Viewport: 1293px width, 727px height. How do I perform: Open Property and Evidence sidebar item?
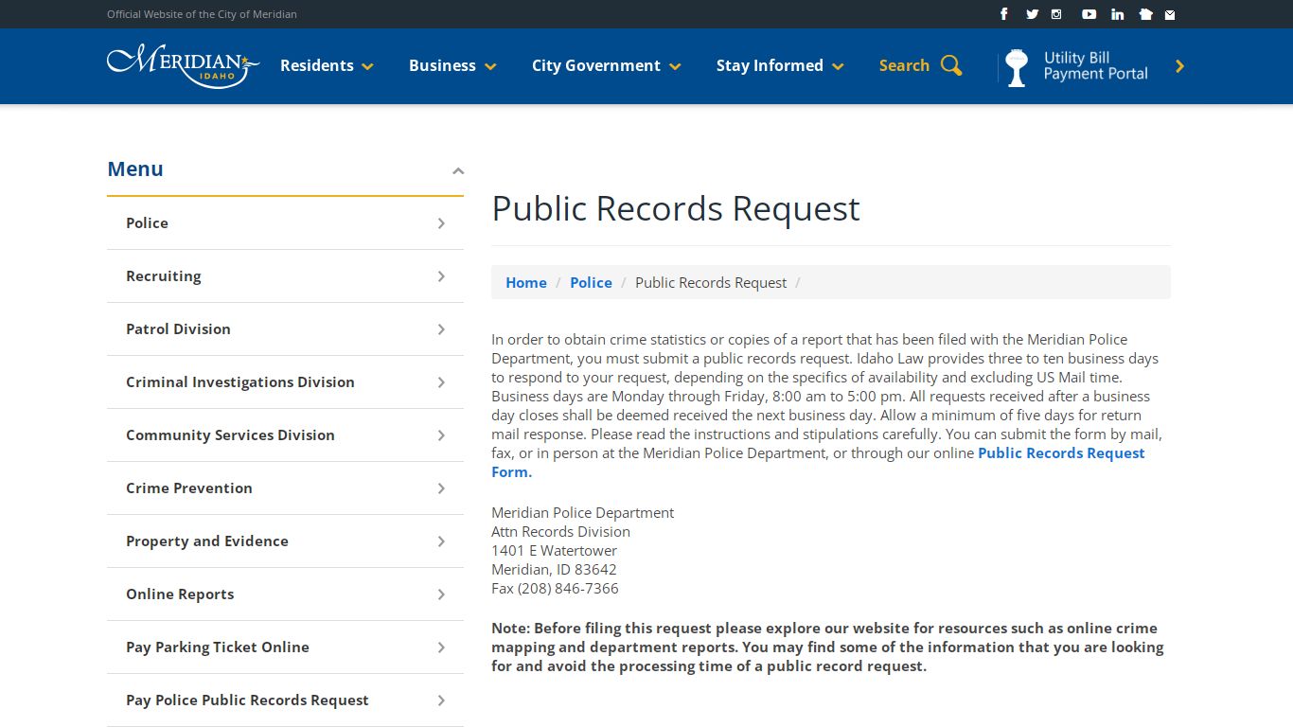click(x=285, y=541)
